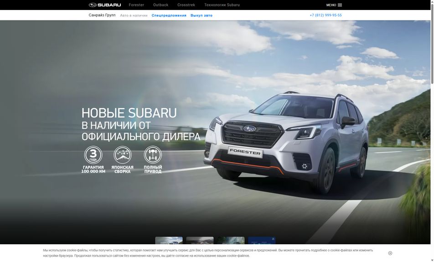Call phone number +7 (812) 999-95-55

click(x=325, y=15)
